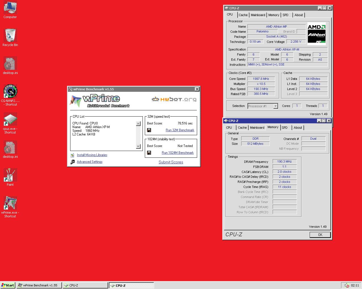Switch to Cache tab in lower CPU-Z window
The image size is (362, 289).
point(242,128)
